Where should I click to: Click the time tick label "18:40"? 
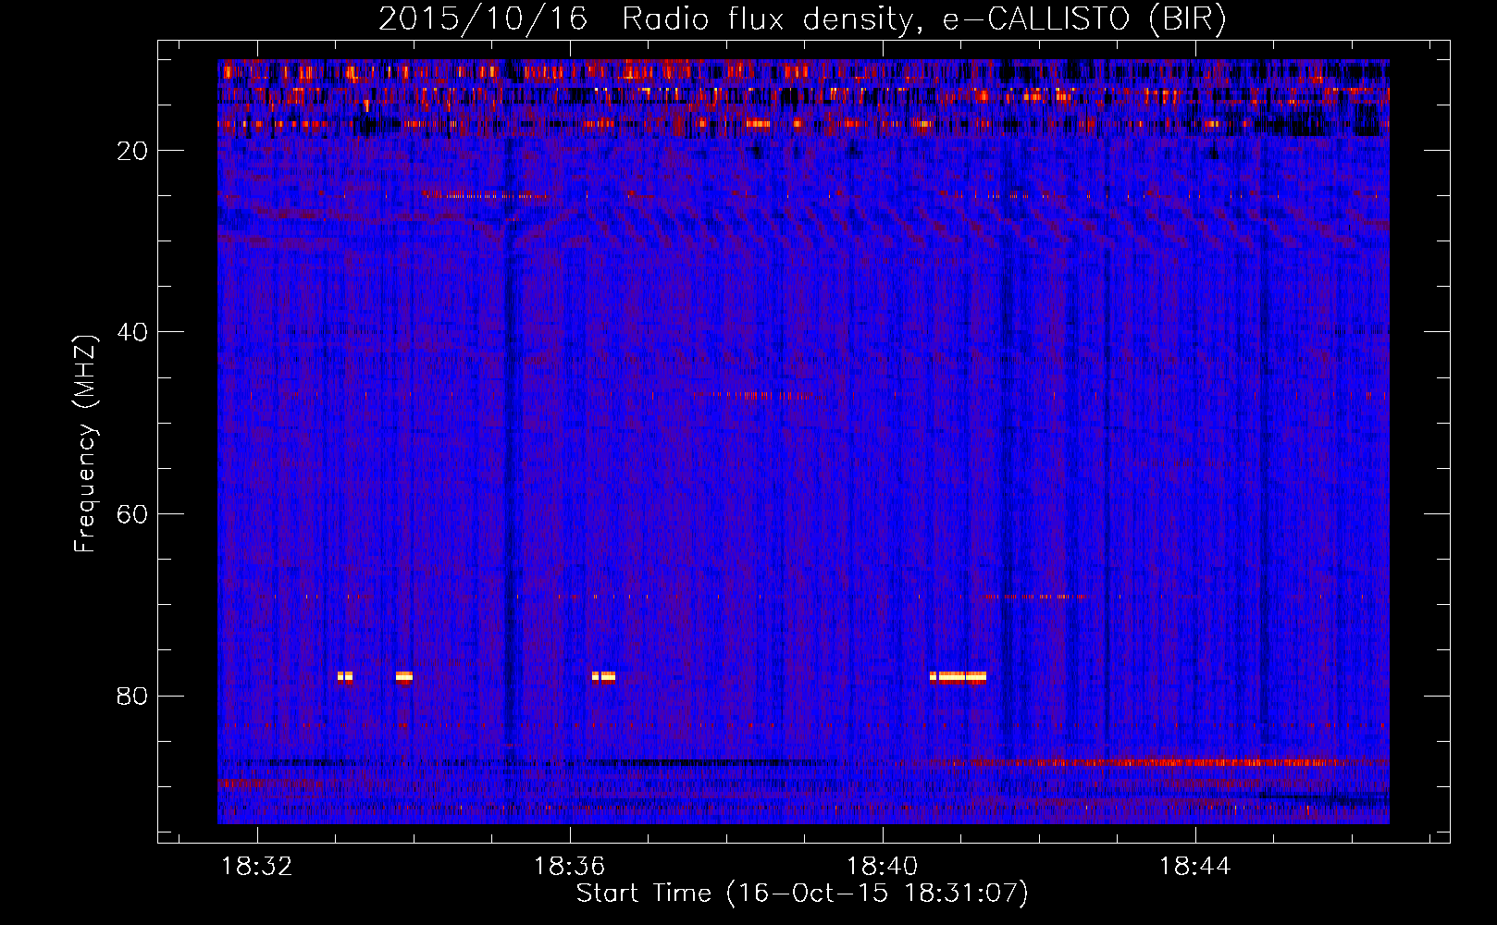(x=883, y=867)
